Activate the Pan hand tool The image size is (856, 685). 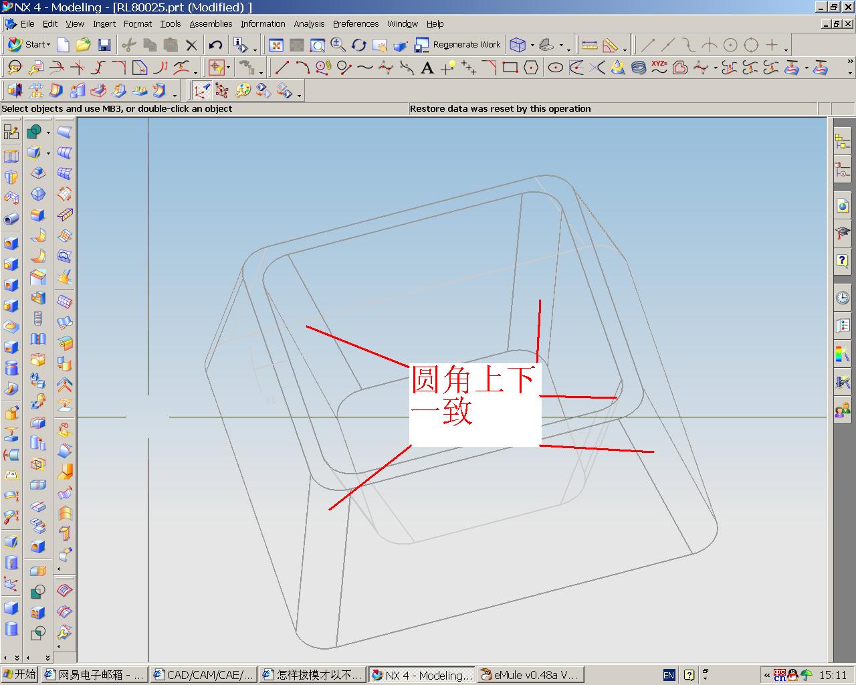tap(380, 45)
